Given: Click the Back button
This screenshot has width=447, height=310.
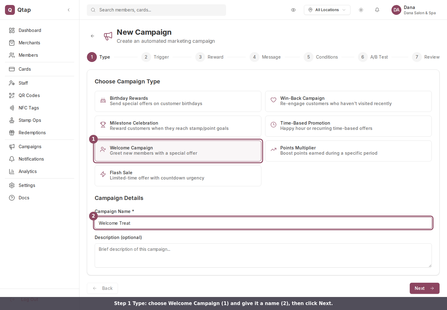Looking at the screenshot, I should [x=102, y=288].
